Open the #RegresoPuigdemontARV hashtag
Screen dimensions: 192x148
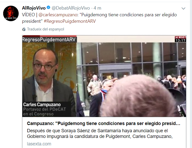[70, 21]
